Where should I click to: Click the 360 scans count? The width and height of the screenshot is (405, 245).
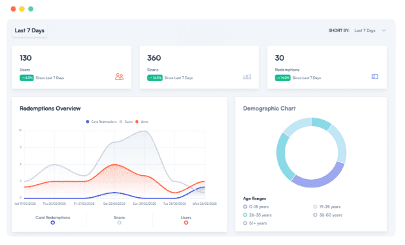point(154,58)
